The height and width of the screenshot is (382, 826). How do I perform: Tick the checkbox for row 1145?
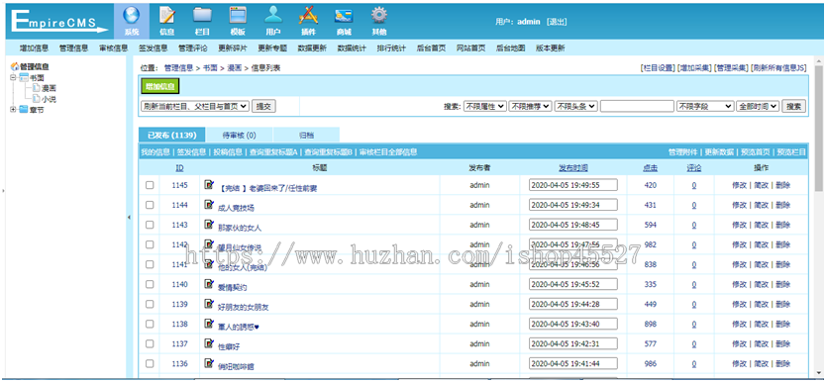[150, 185]
